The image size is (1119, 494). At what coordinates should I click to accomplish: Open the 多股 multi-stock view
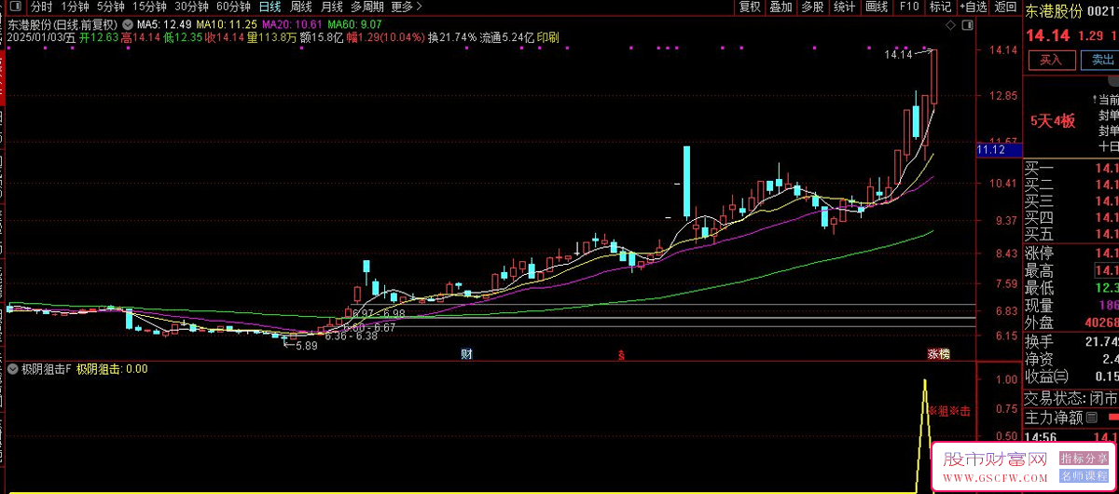pos(813,7)
